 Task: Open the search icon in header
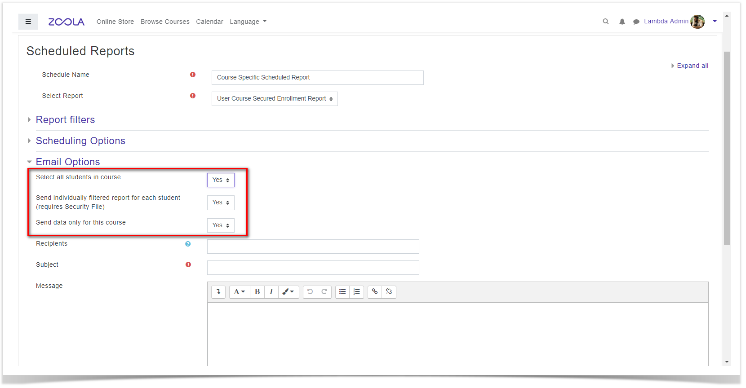point(606,22)
